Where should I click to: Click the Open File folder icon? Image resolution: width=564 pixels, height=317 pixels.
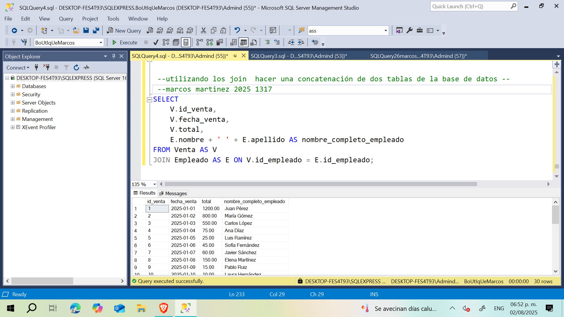(76, 31)
